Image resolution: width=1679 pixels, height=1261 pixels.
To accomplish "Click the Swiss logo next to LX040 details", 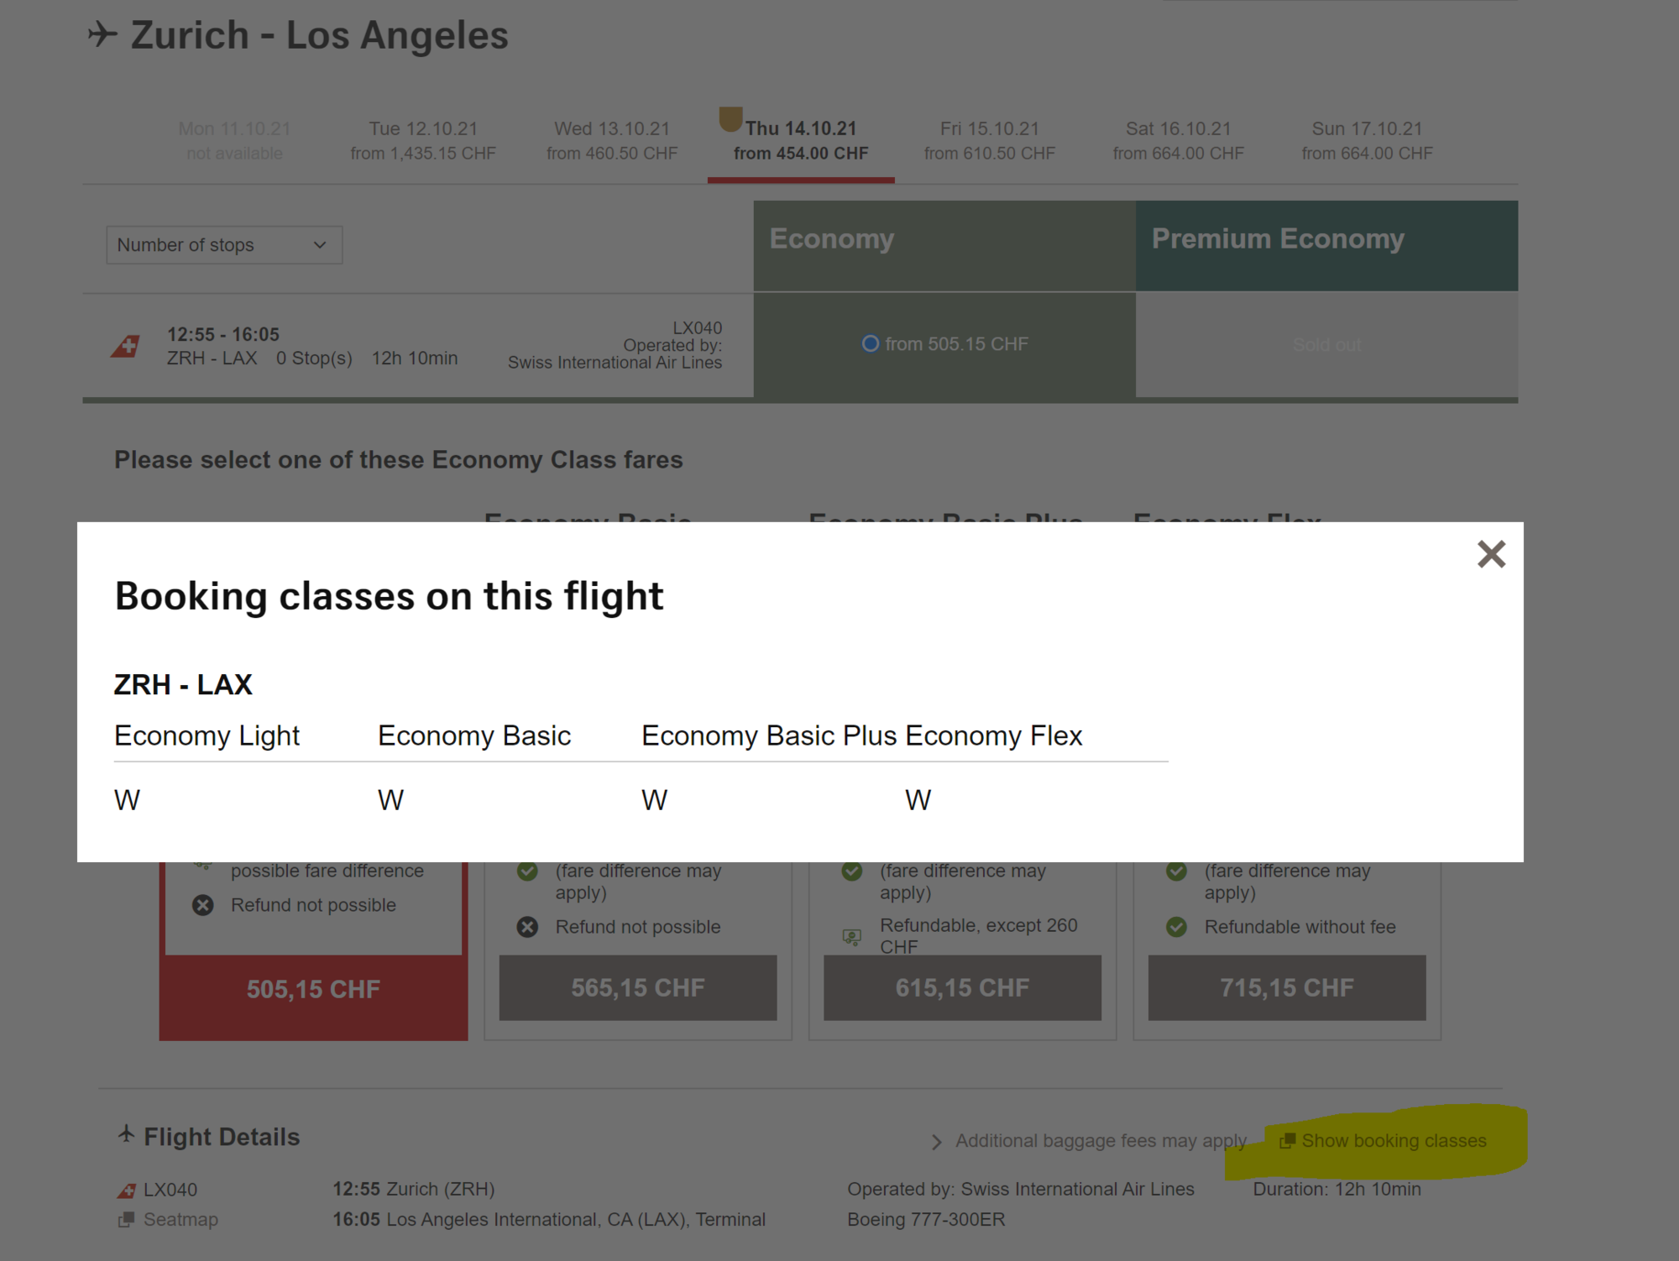I will coord(127,1190).
